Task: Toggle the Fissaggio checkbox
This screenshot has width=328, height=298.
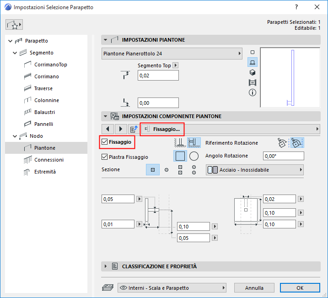Action: click(x=104, y=142)
